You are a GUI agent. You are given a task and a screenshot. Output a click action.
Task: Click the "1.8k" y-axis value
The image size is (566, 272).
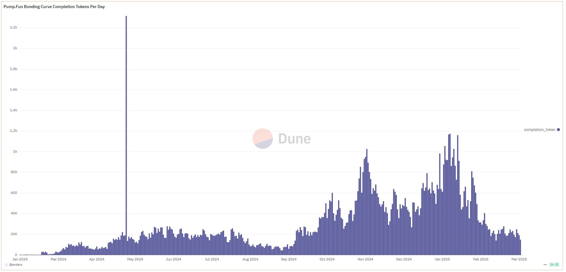(x=14, y=69)
